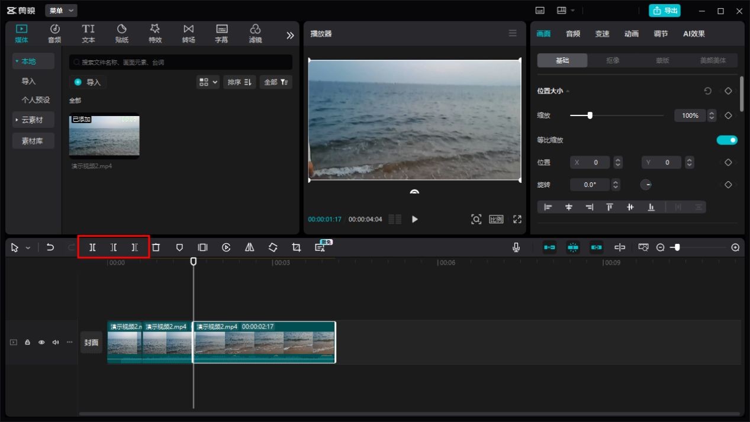Mute the video track with speaker icon

tap(56, 342)
